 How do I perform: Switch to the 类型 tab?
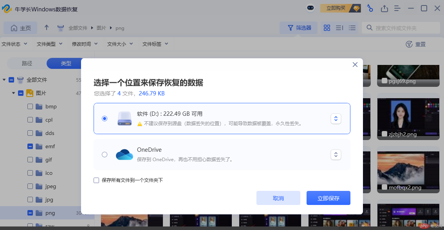(66, 63)
